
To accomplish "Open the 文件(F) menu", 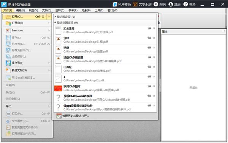I will [x=8, y=11].
